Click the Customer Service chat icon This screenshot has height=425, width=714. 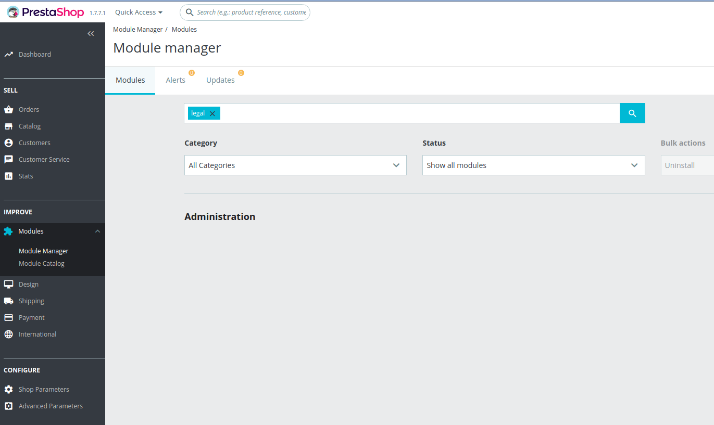pos(8,159)
